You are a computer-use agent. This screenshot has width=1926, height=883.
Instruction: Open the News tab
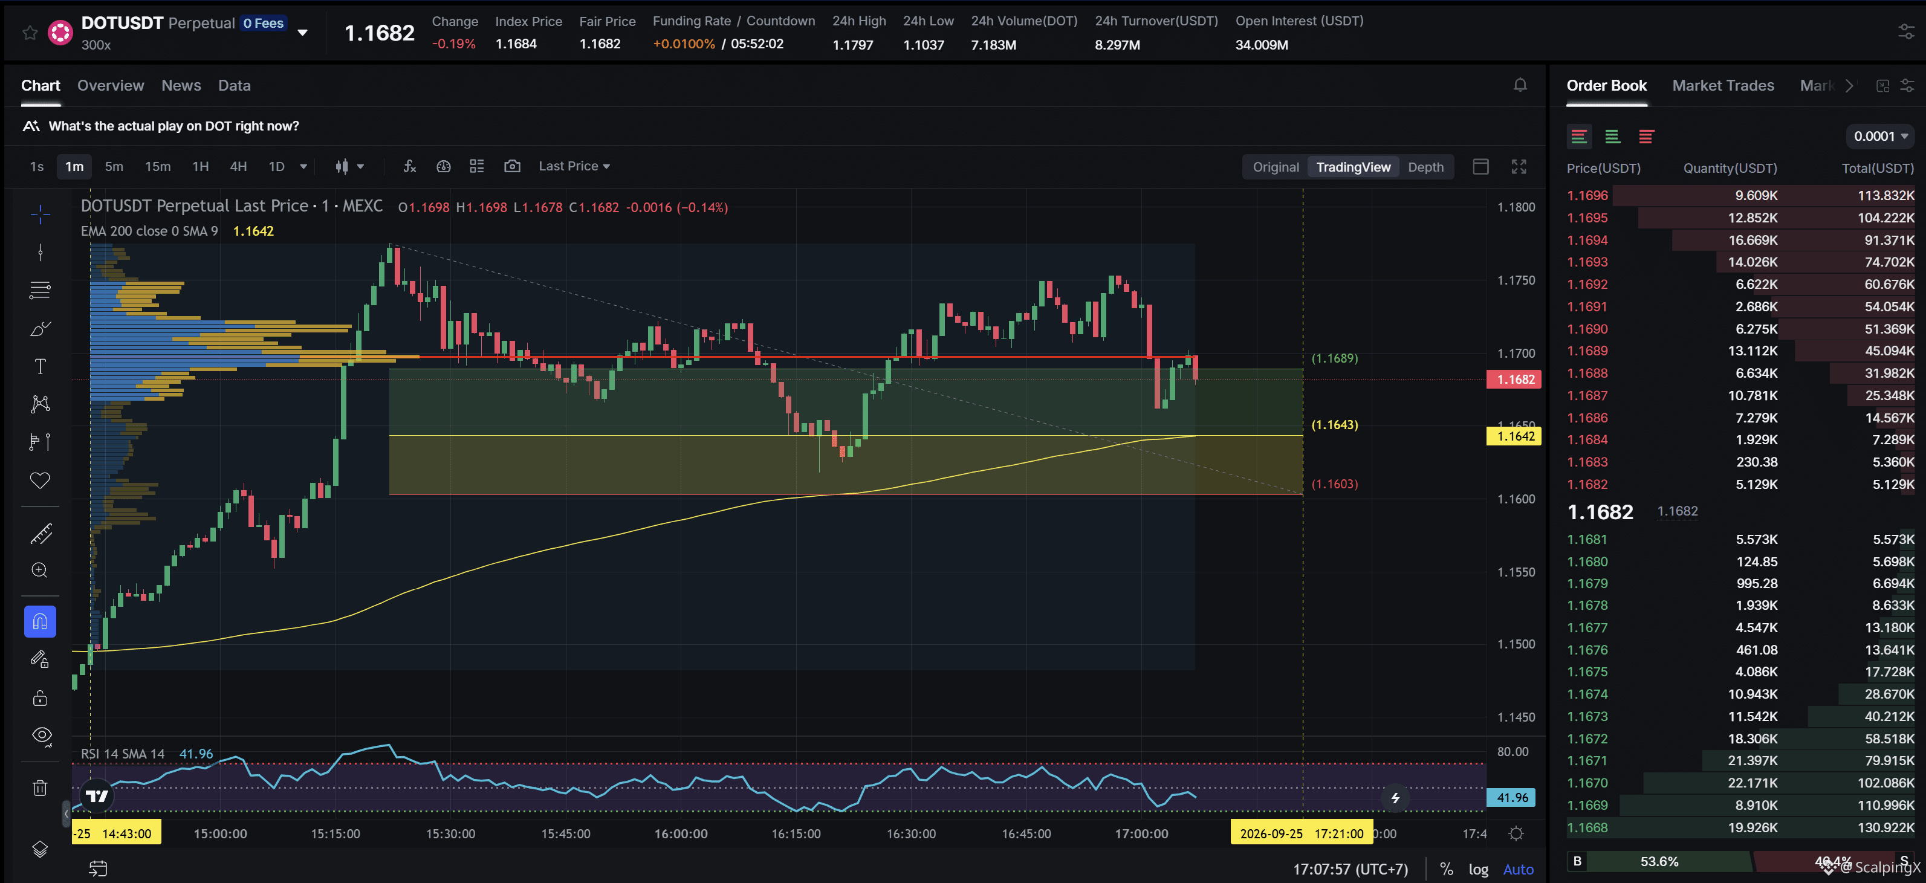click(181, 85)
